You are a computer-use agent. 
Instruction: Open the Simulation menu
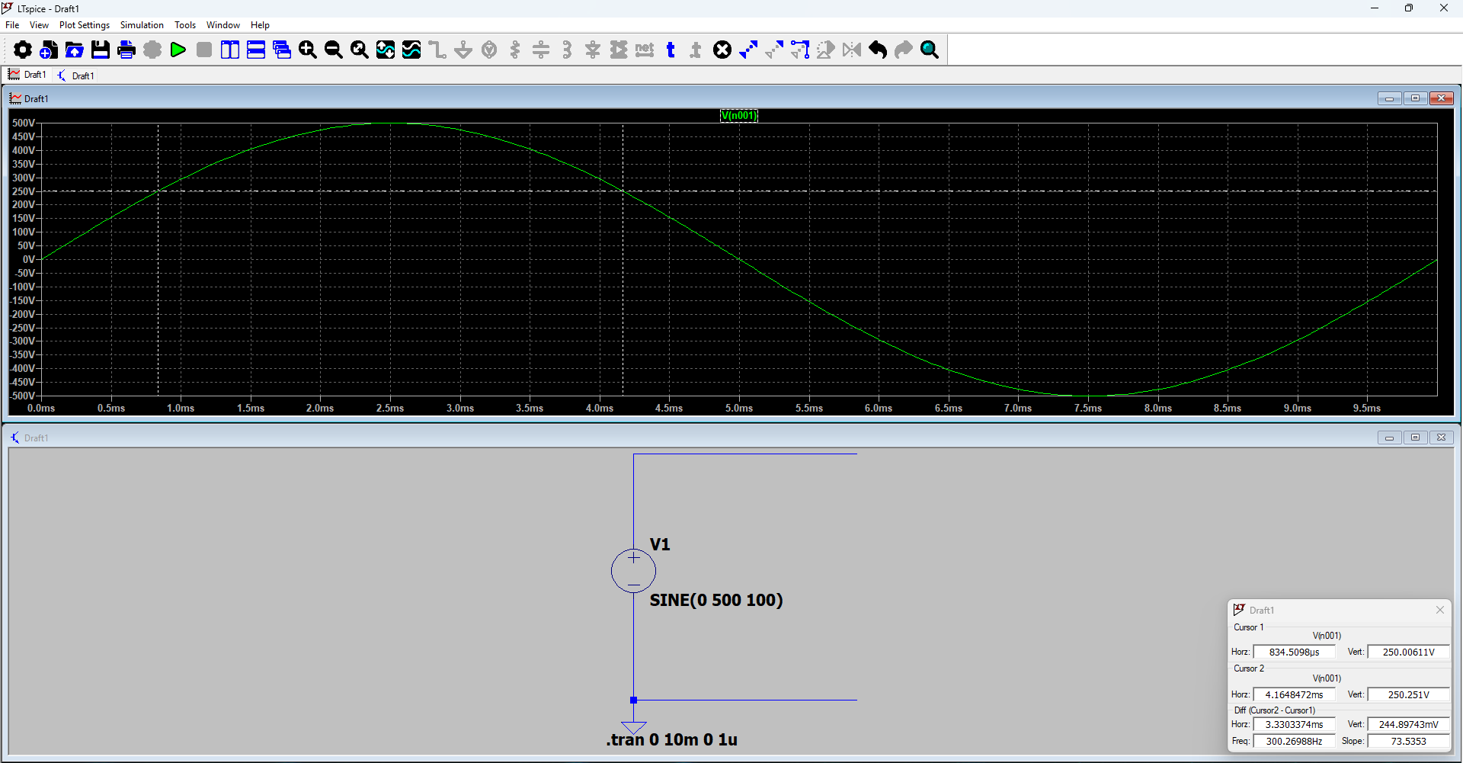[x=142, y=25]
